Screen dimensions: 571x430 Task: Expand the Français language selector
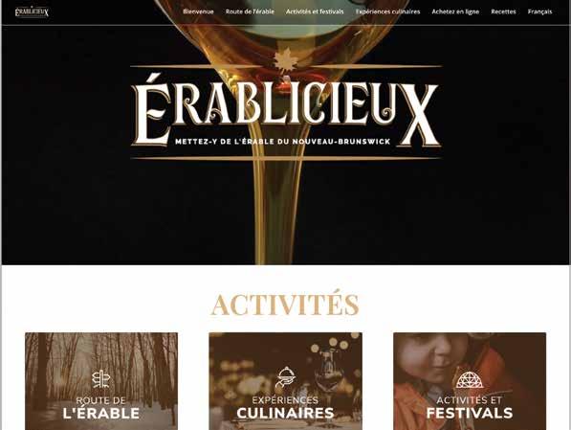click(x=539, y=11)
